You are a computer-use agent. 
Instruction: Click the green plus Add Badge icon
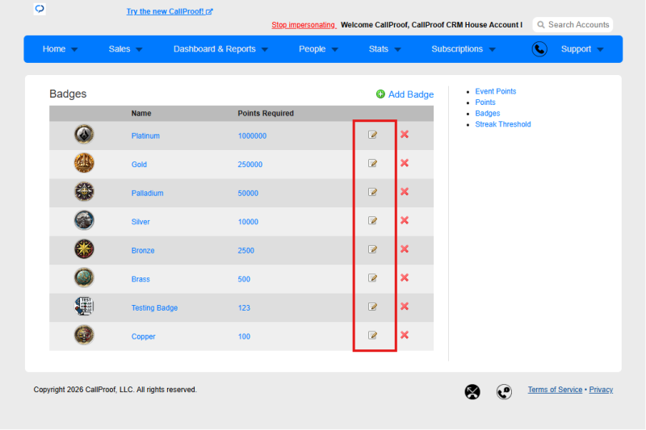(x=380, y=94)
